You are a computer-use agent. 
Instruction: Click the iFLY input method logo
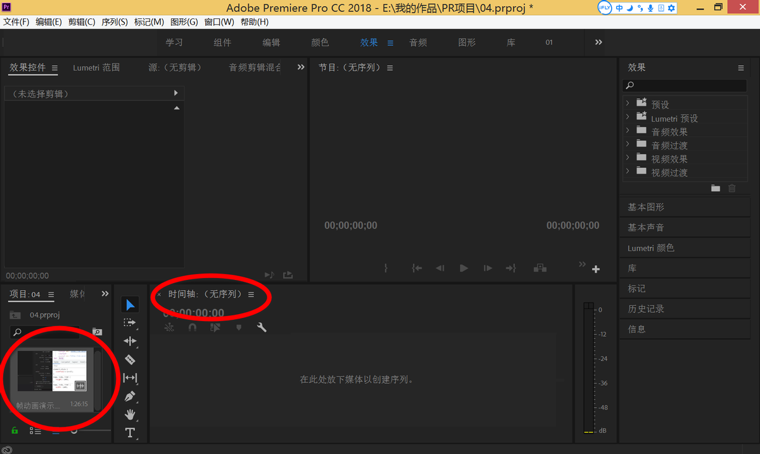tap(605, 8)
